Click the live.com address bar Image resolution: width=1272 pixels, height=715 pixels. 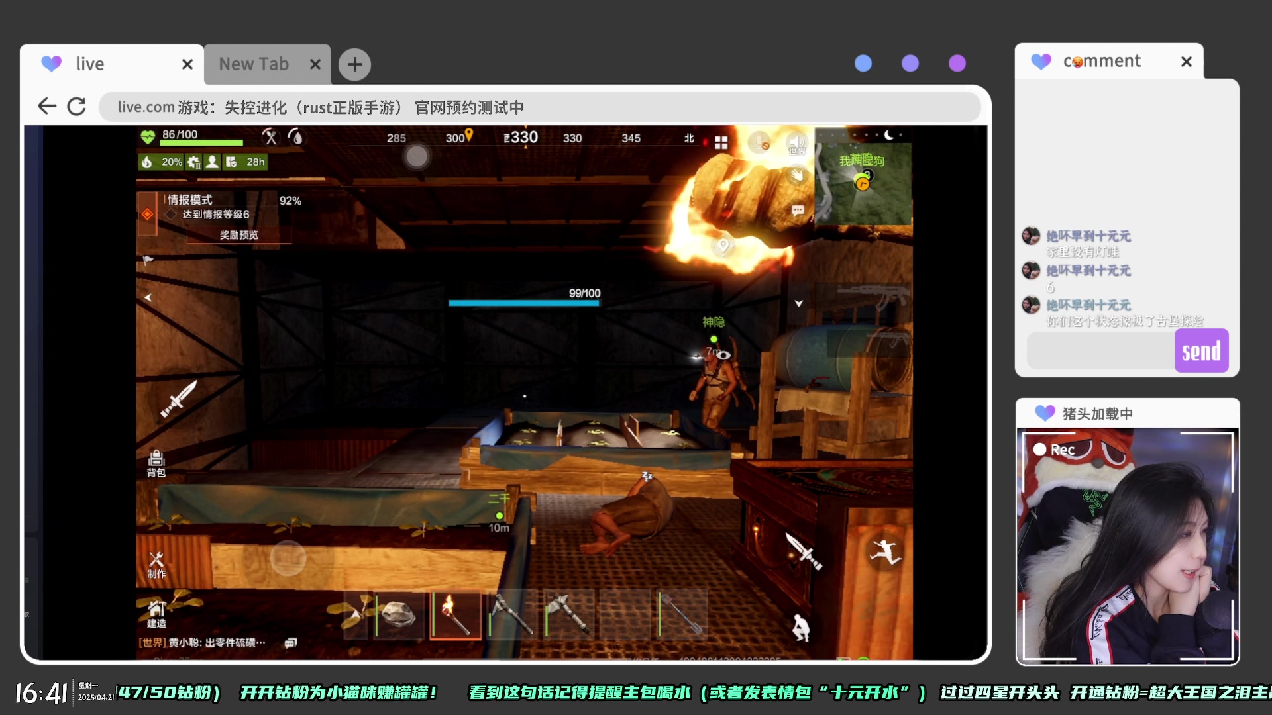pos(540,107)
